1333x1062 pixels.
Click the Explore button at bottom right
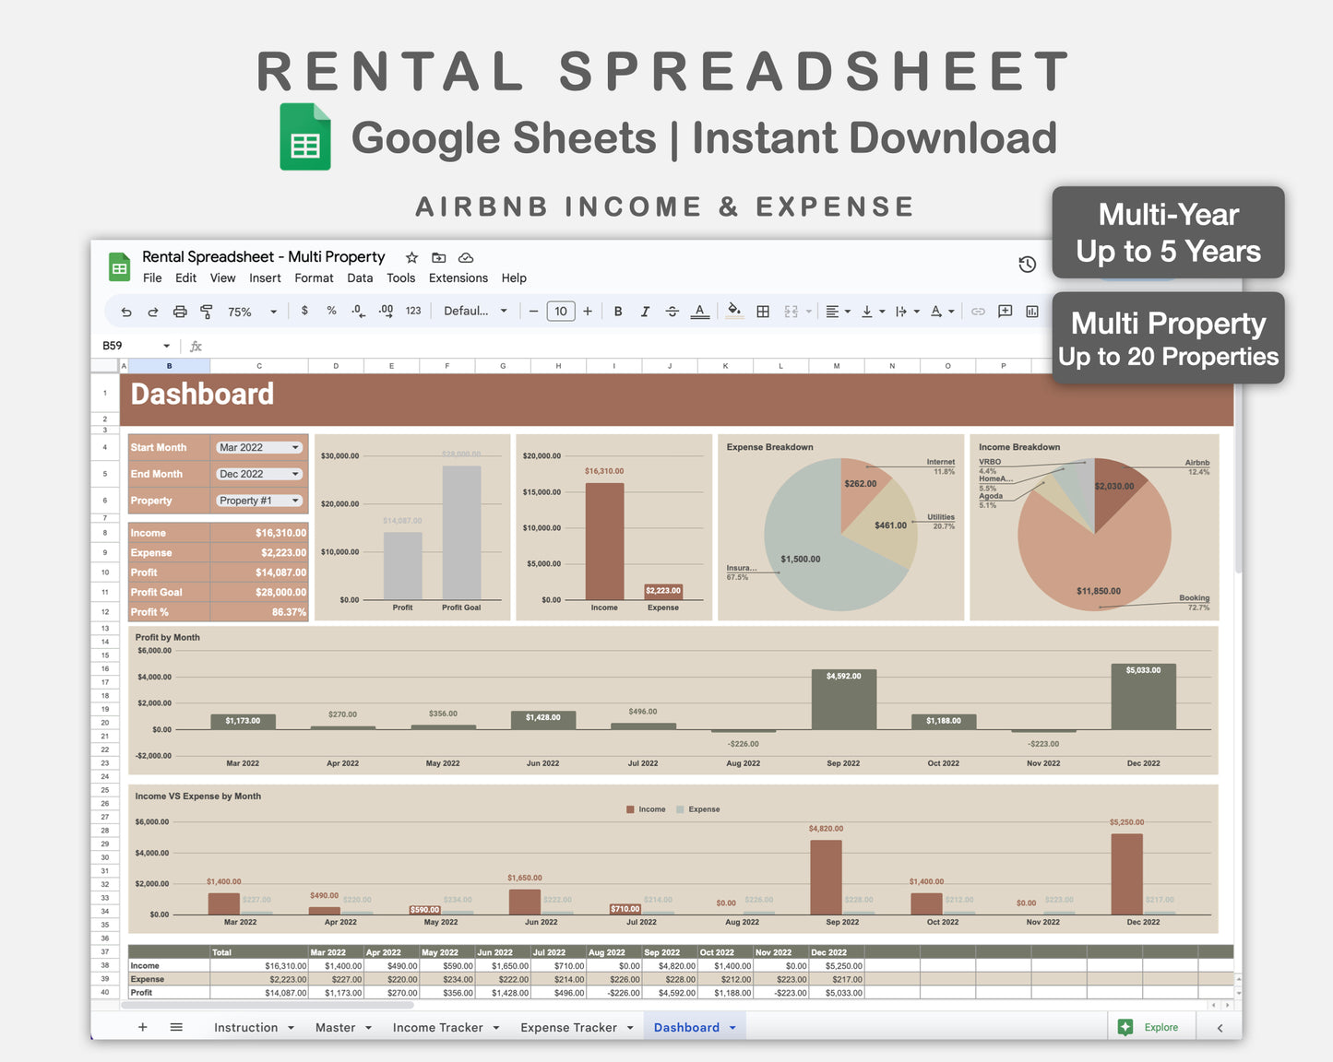click(x=1150, y=1027)
